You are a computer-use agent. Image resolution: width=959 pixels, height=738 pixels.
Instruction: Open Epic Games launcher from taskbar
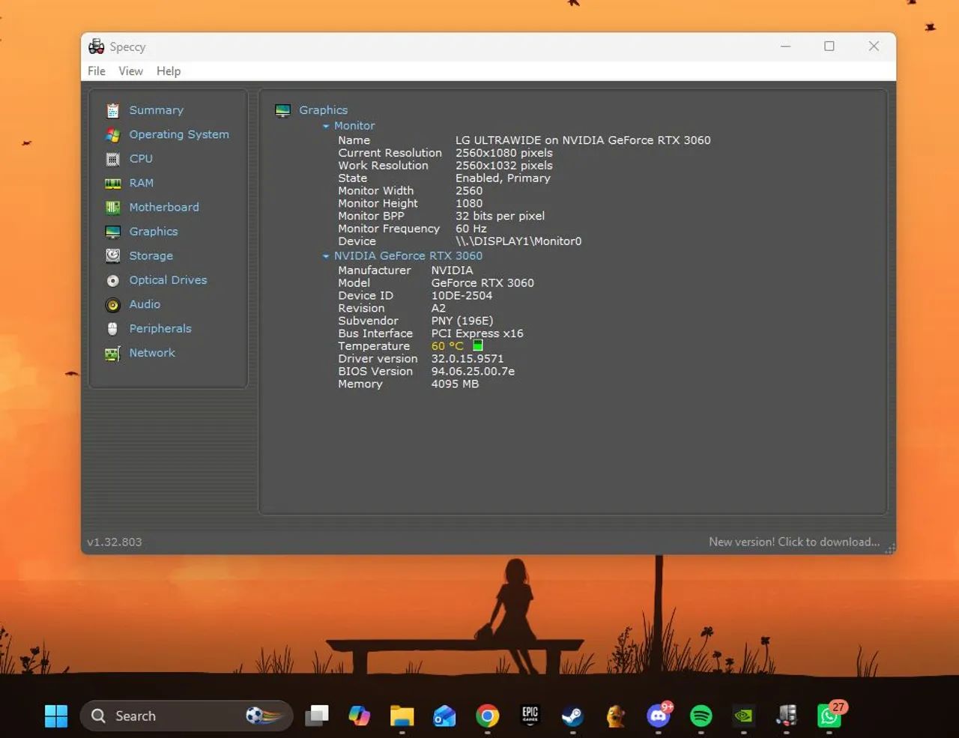(530, 716)
